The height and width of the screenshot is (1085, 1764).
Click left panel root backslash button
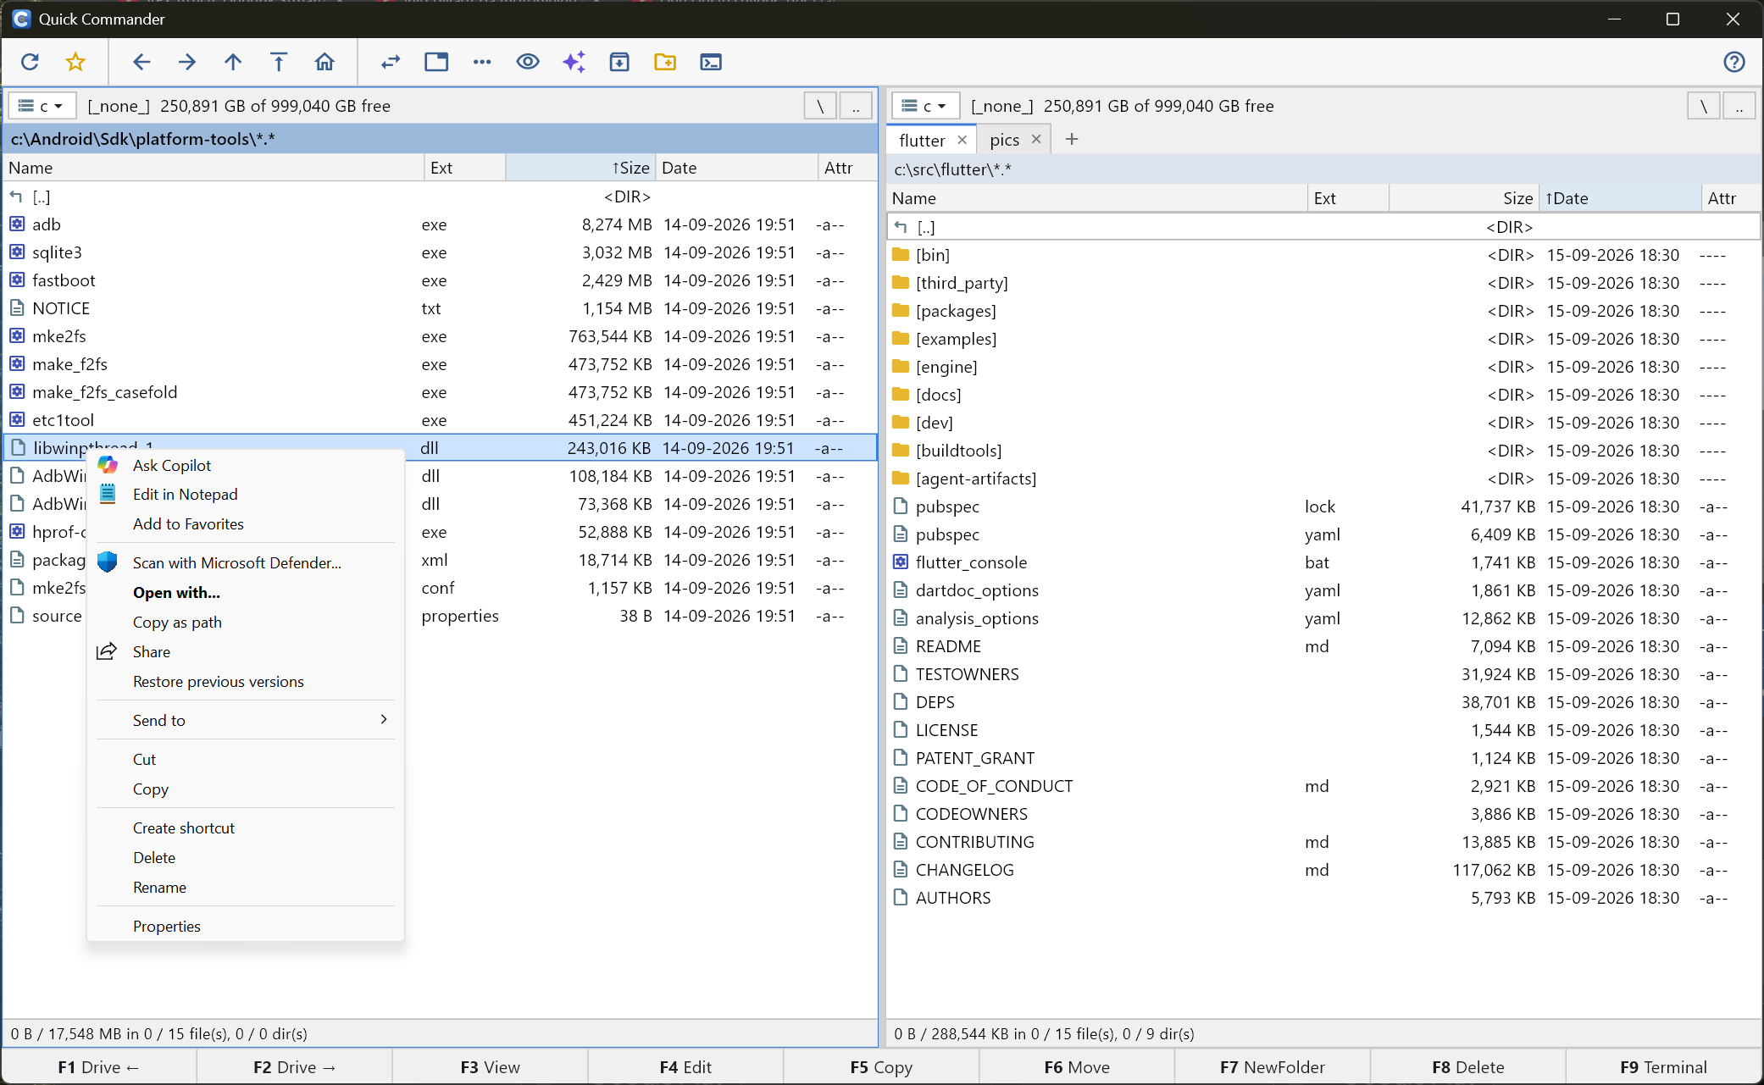coord(820,106)
